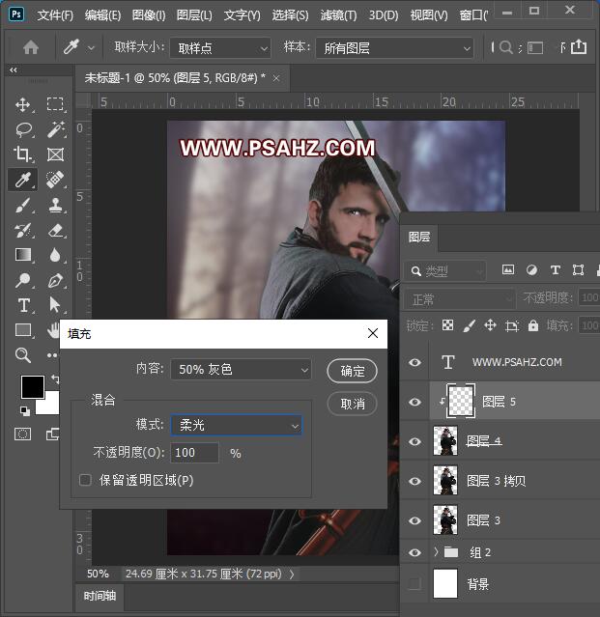
Task: Toggle Quick Mask mode icon
Action: (23, 435)
